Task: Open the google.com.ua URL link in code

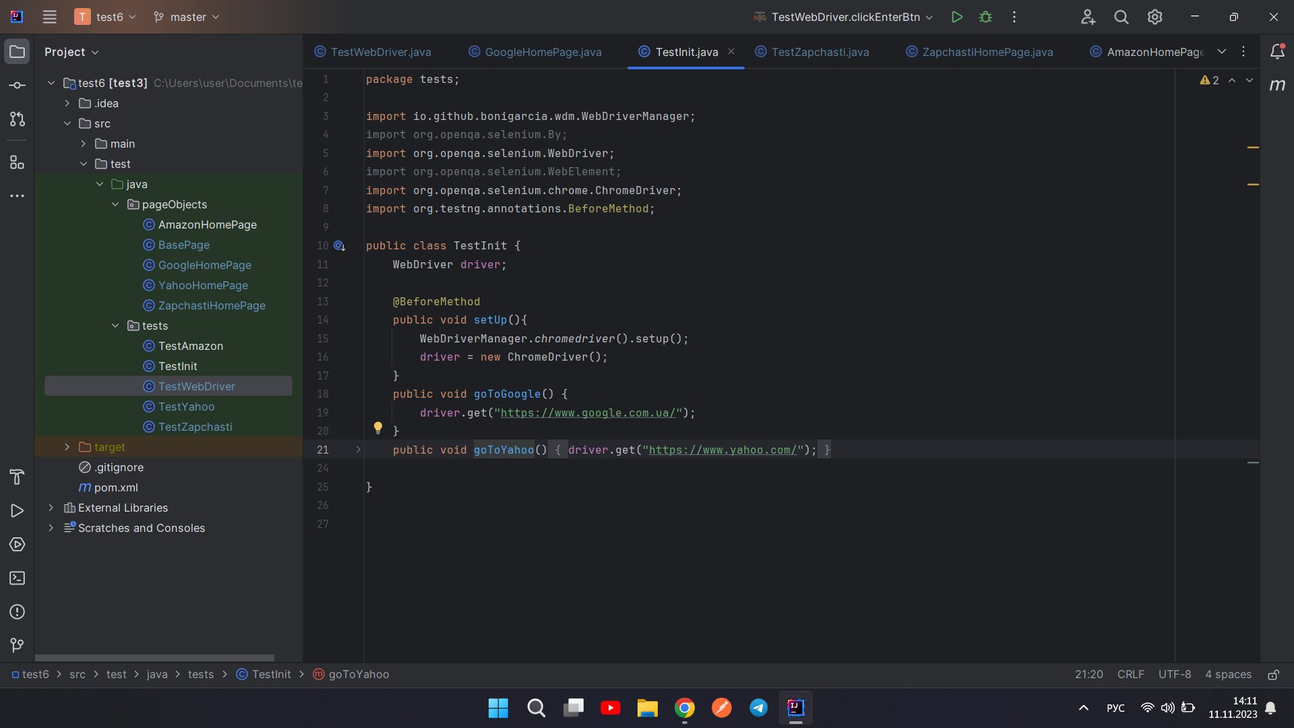Action: 588,413
